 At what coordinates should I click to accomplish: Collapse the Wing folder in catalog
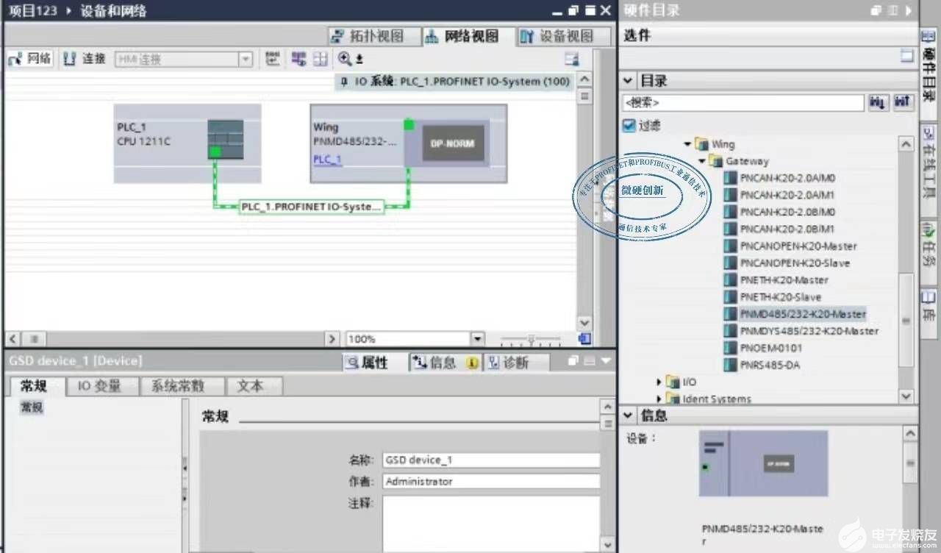click(687, 144)
